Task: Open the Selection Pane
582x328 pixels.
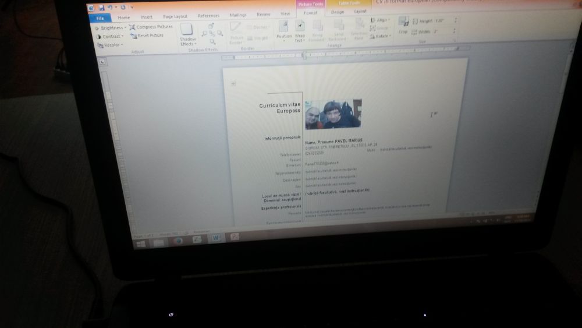Action: click(359, 29)
